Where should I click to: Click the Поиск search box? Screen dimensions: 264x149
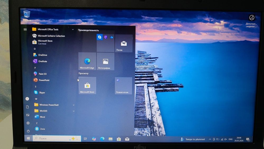point(57,138)
